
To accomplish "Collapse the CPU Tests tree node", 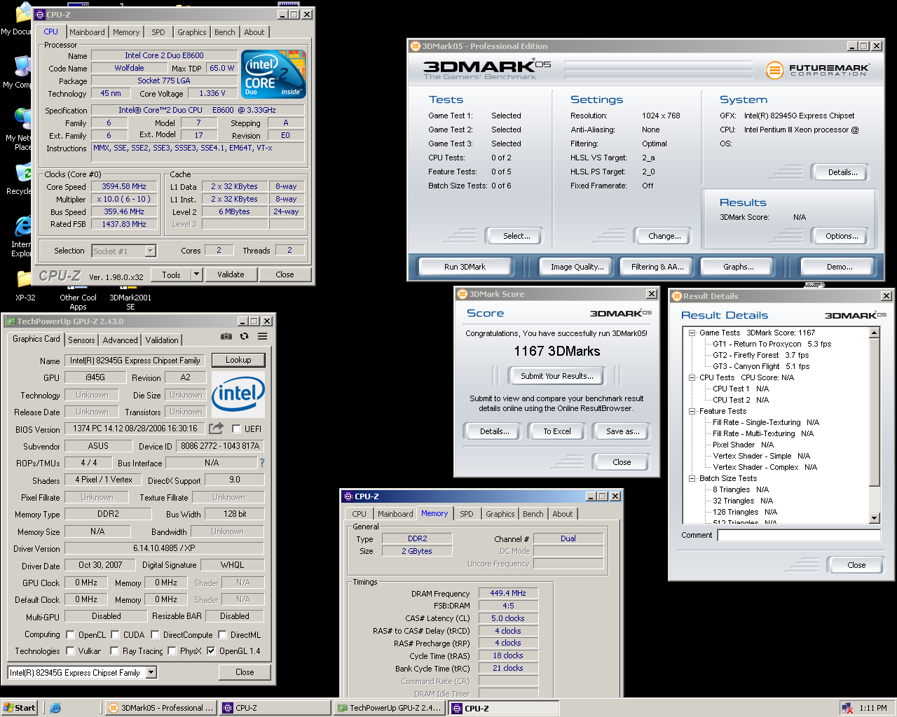I will click(x=692, y=378).
